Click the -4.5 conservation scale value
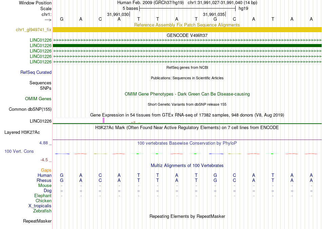322x229 pixels. [44, 160]
